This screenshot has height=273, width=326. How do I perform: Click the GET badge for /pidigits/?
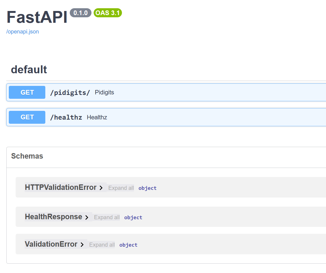tap(27, 92)
